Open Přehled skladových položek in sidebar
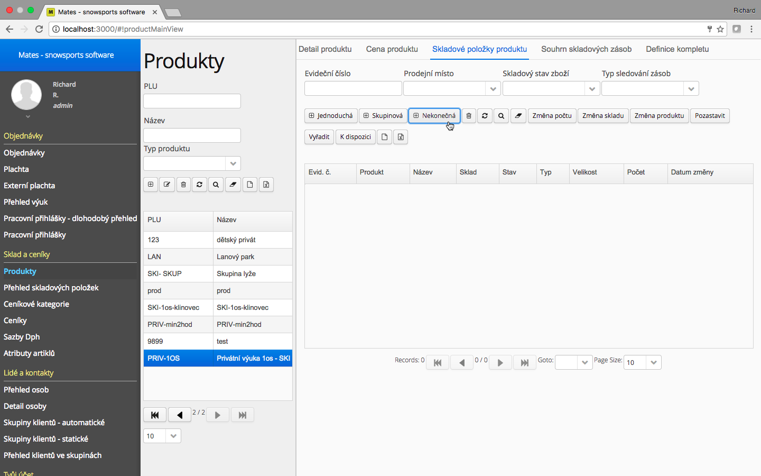The image size is (761, 476). (x=51, y=288)
